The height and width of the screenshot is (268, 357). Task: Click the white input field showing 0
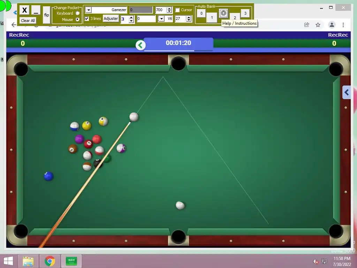[146, 19]
